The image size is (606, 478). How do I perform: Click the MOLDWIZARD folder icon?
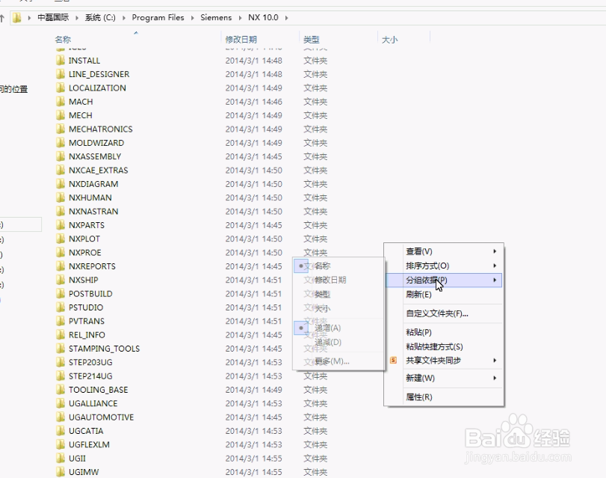[x=61, y=143]
